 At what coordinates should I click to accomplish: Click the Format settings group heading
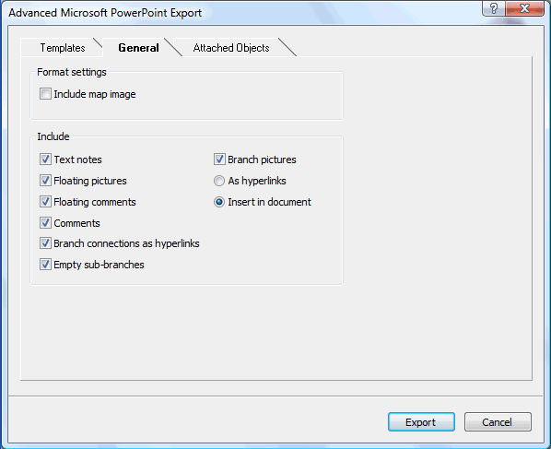click(72, 72)
